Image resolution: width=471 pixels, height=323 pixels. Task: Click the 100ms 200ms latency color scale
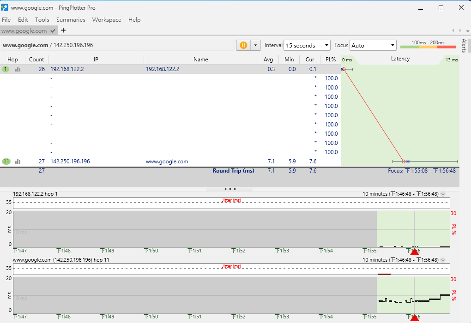428,44
